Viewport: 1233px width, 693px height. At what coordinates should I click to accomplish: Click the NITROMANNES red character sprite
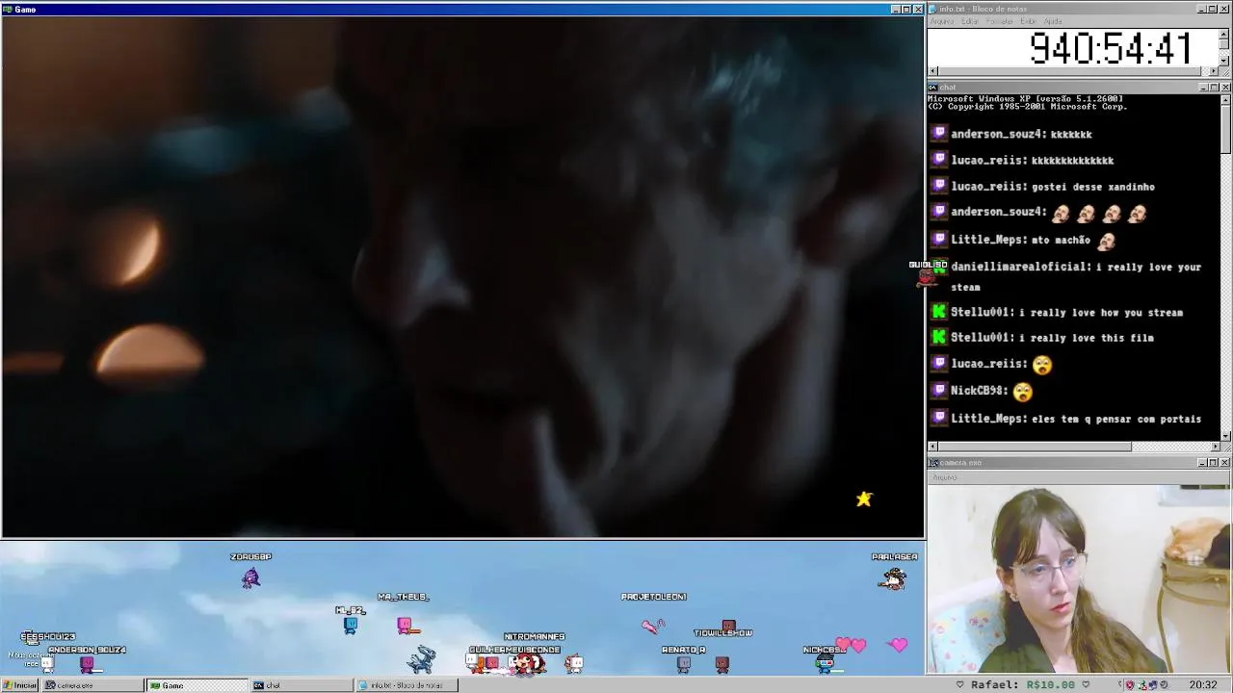tap(526, 662)
